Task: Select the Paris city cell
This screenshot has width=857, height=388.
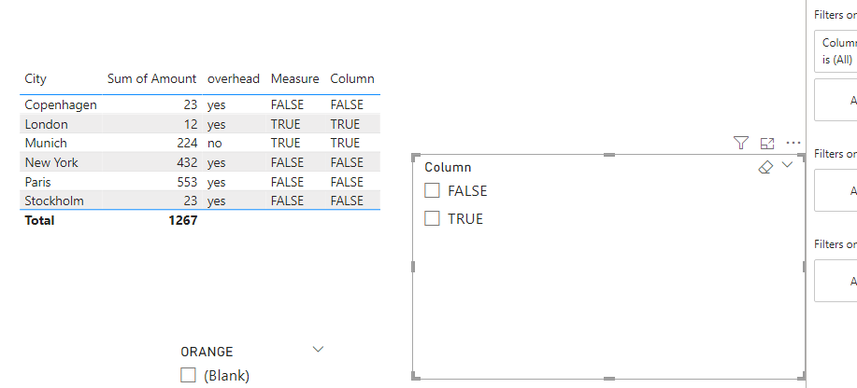Action: (37, 182)
